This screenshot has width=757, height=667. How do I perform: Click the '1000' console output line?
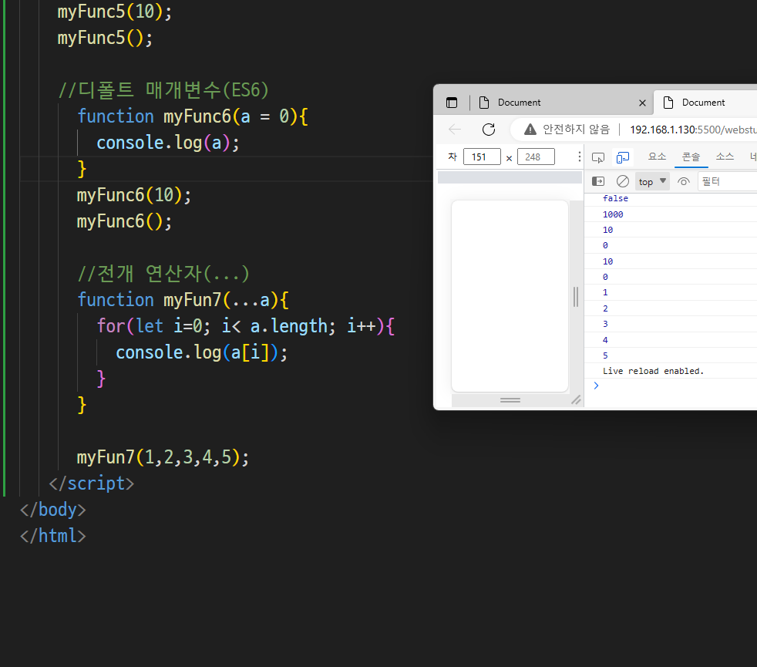613,214
